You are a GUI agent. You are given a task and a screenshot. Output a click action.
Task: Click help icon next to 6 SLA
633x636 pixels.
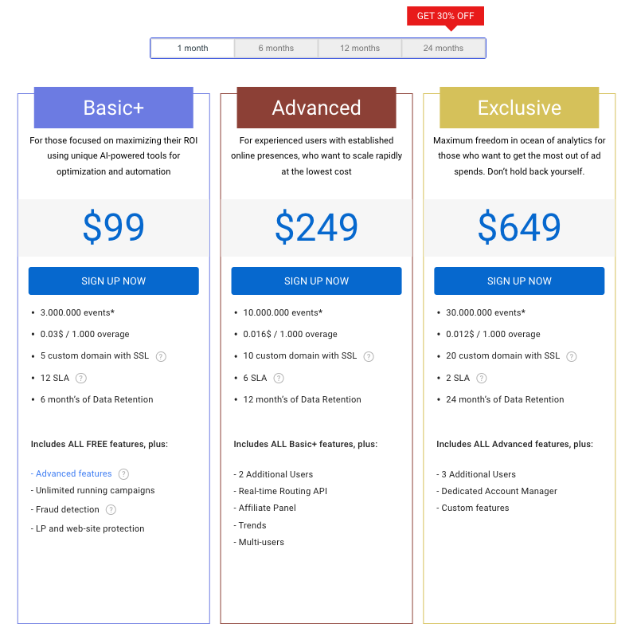point(279,378)
